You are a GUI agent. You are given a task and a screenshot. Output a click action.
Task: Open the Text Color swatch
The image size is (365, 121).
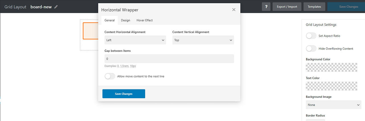[331, 86]
